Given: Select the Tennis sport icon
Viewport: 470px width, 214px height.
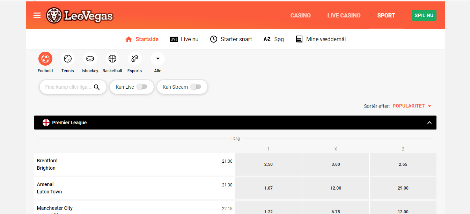Looking at the screenshot, I should pyautogui.click(x=68, y=59).
